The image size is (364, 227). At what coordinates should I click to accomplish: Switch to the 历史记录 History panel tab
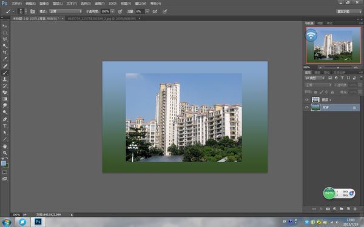(x=339, y=73)
